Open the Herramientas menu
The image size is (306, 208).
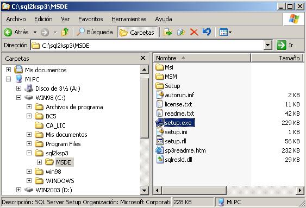pyautogui.click(x=129, y=19)
